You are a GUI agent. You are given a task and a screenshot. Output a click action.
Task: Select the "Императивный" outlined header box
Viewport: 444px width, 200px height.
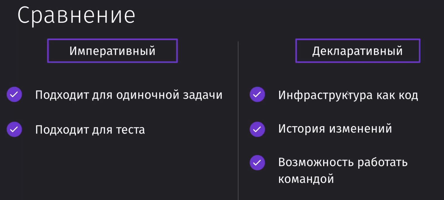112,51
